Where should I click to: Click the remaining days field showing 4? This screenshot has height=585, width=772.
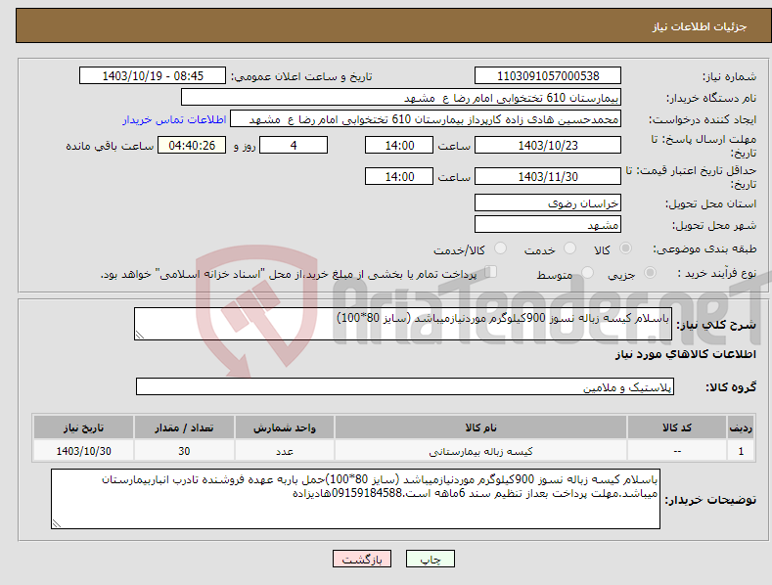294,145
